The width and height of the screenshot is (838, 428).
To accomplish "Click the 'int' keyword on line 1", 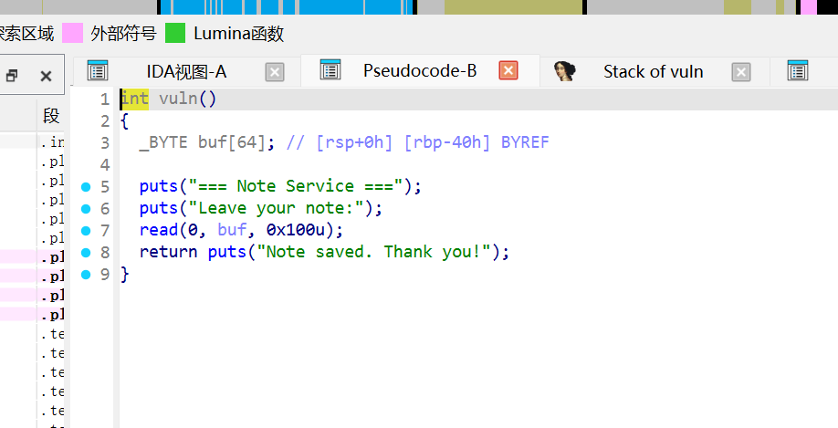I will [135, 99].
